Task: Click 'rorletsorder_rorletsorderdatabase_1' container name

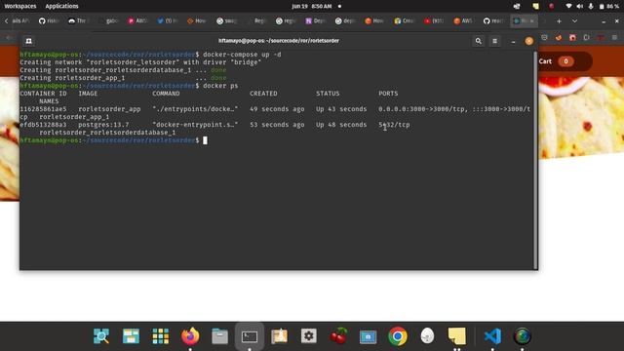Action: pyautogui.click(x=107, y=133)
